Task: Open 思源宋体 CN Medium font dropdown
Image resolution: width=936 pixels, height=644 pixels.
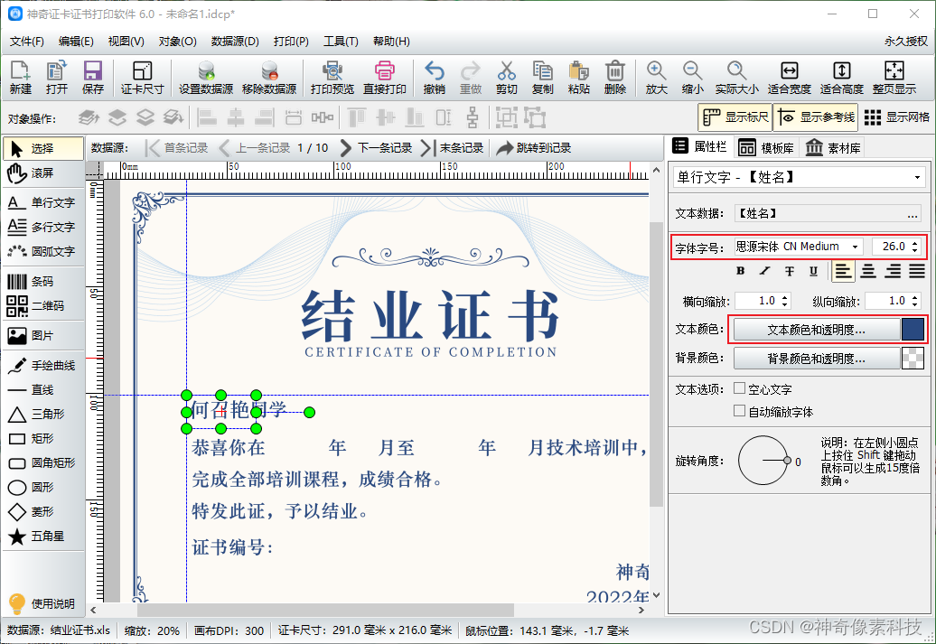Action: (x=799, y=247)
